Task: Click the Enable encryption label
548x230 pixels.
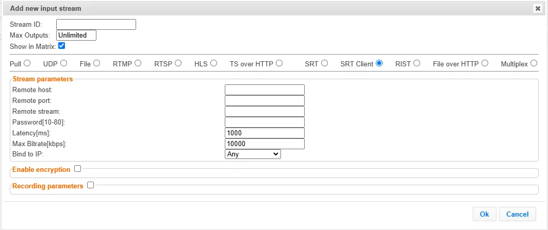Action: (x=41, y=170)
